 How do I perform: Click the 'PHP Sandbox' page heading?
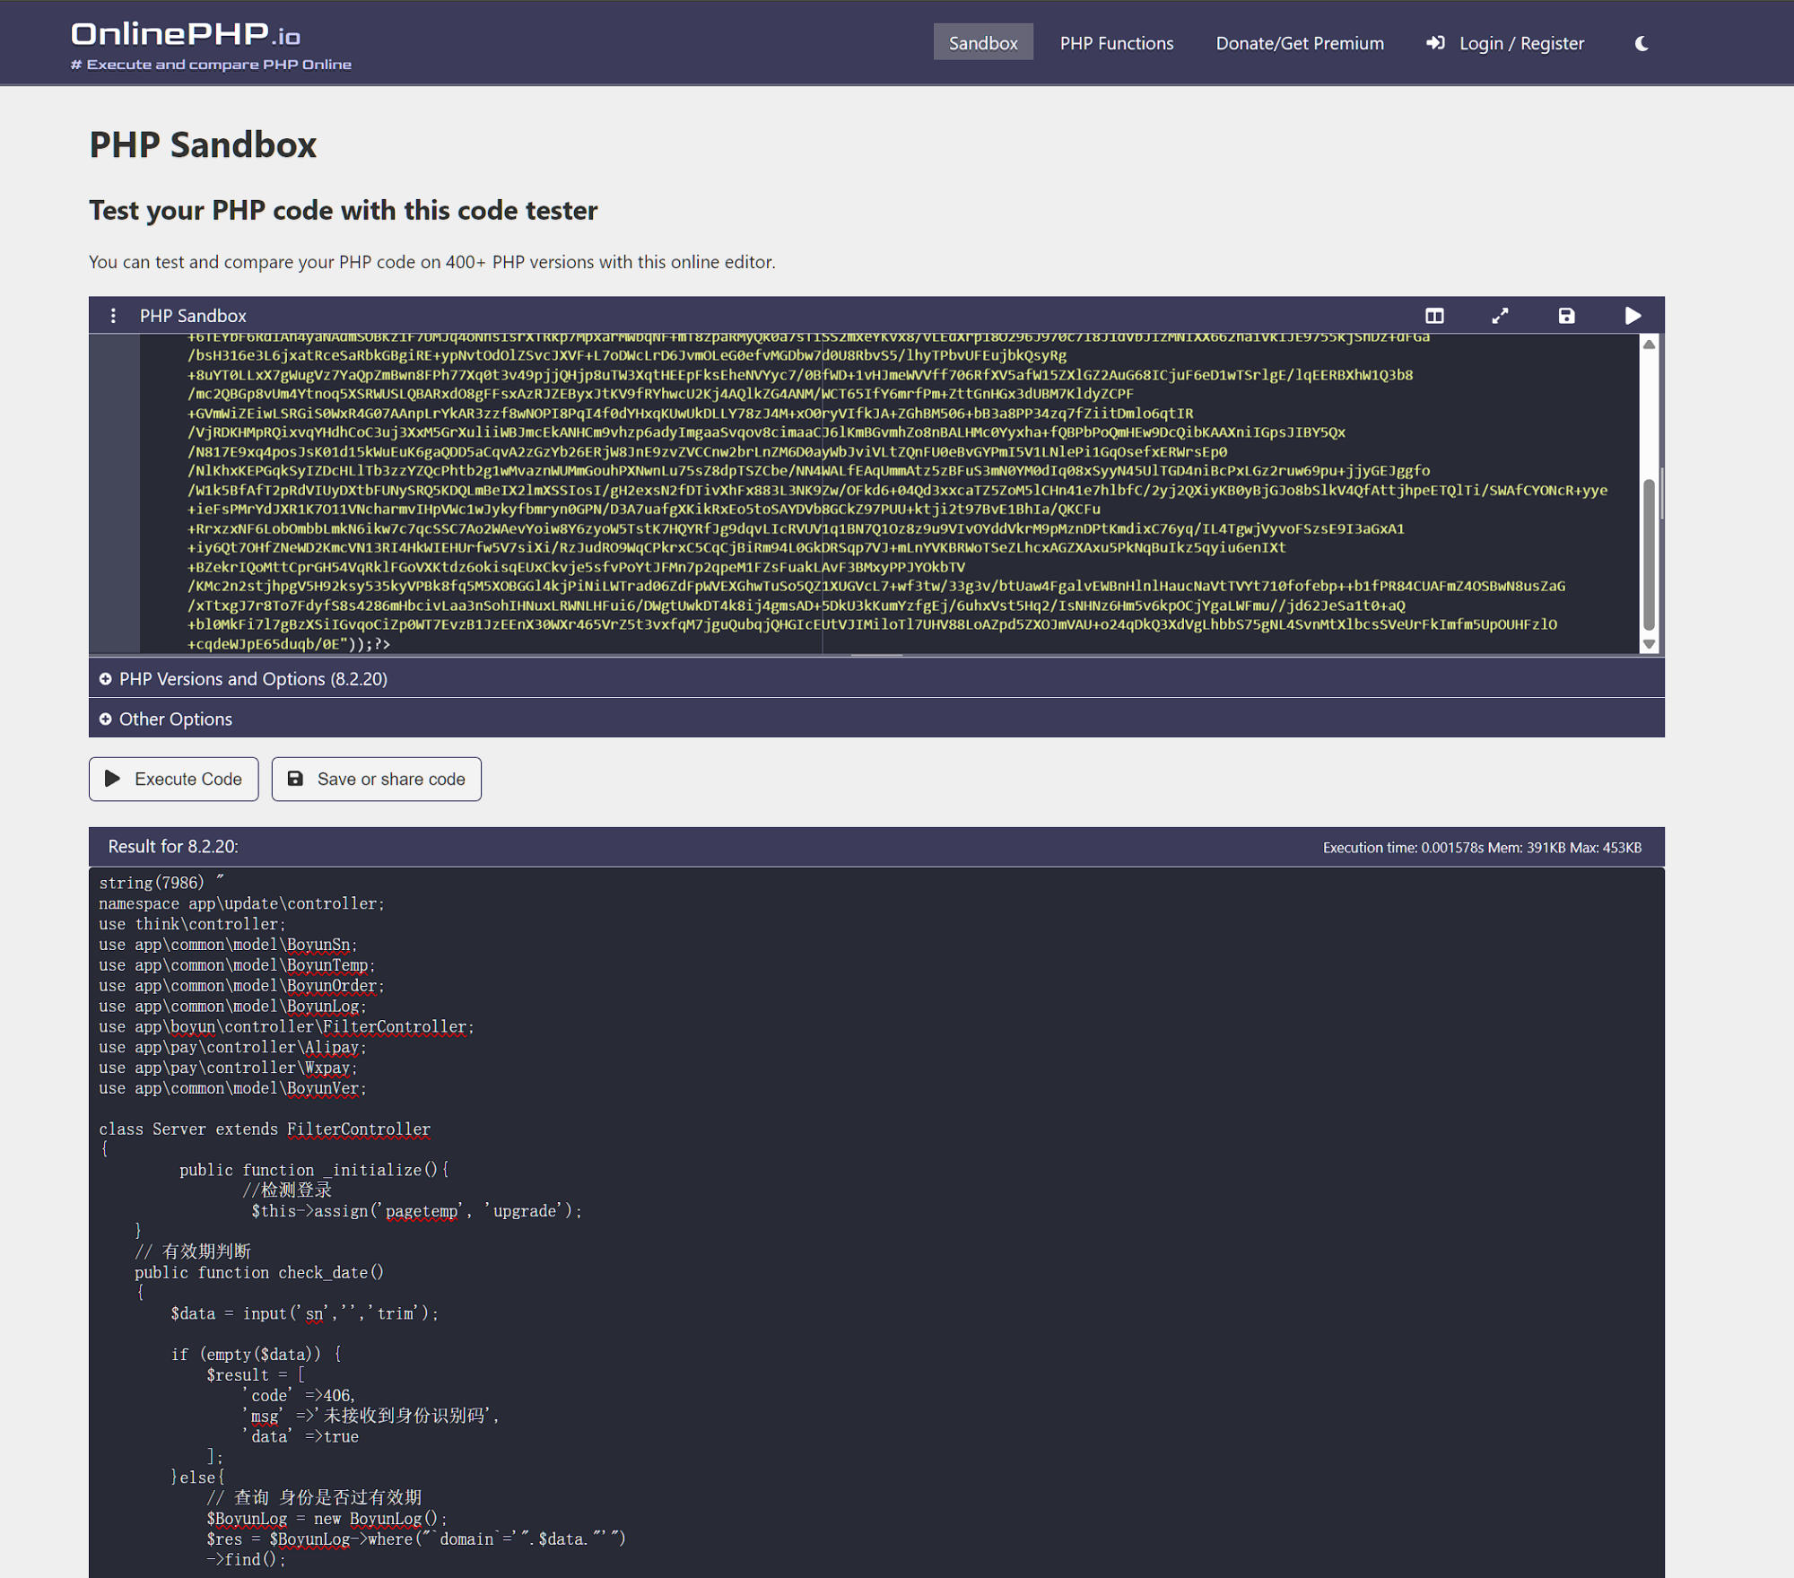(x=203, y=144)
